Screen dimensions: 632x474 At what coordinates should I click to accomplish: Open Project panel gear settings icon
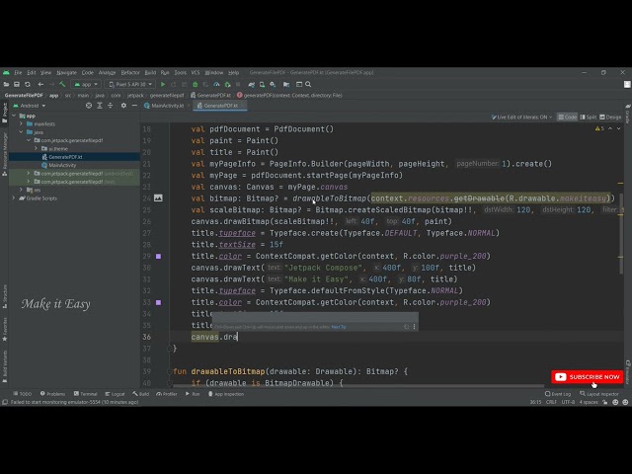[123, 106]
